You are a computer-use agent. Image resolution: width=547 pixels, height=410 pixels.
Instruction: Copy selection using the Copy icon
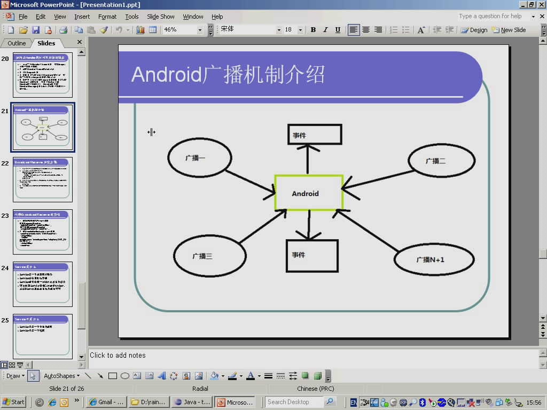click(x=79, y=30)
